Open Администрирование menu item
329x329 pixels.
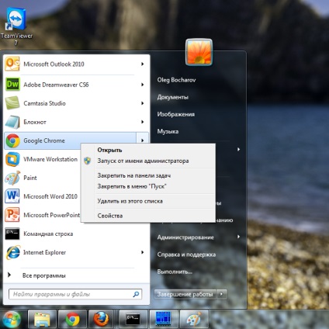(185, 237)
